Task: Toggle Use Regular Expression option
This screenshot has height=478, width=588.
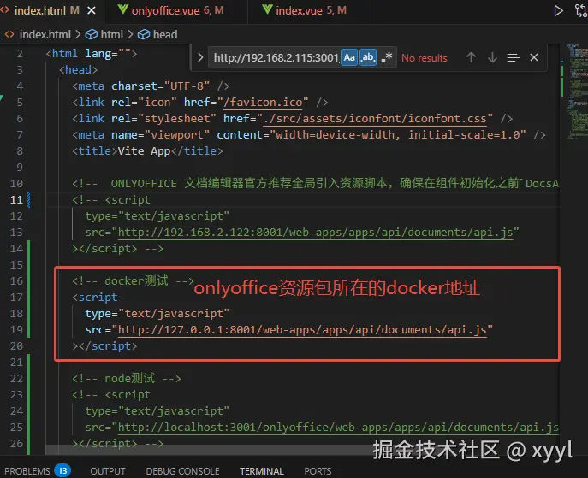Action: pos(387,57)
